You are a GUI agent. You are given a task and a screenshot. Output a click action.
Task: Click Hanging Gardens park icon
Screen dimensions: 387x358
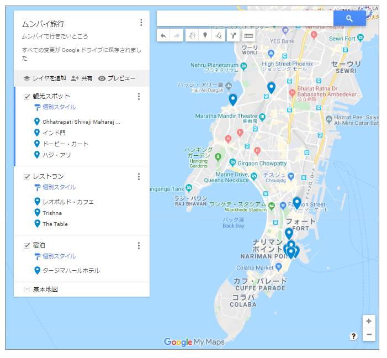(218, 156)
